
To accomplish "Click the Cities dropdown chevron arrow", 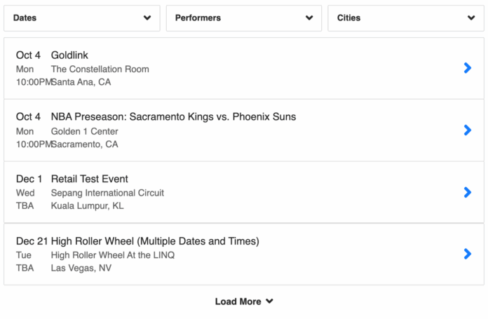I will [471, 18].
